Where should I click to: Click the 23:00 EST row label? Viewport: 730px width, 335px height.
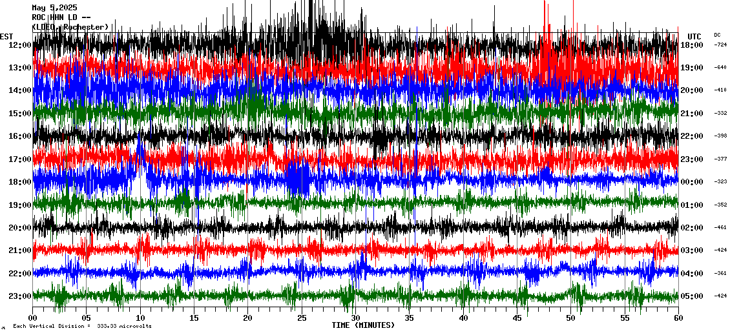[x=20, y=296]
